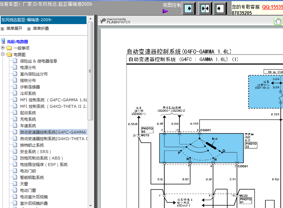
Task: Expand the 一般事项 folder
Action: 3,48
